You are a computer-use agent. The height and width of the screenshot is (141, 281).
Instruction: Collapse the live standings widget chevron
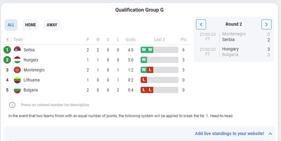[x=270, y=134]
